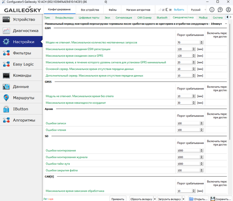Click stepper for minimal GPRS signal time
This screenshot has width=233, height=201.
pyautogui.click(x=194, y=62)
